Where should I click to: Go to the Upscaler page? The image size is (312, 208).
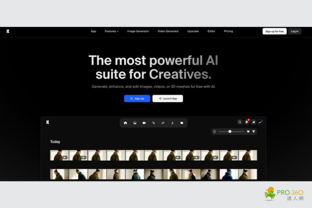pyautogui.click(x=192, y=31)
